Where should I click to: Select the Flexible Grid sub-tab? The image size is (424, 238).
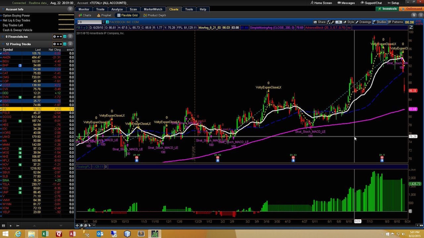tap(128, 15)
